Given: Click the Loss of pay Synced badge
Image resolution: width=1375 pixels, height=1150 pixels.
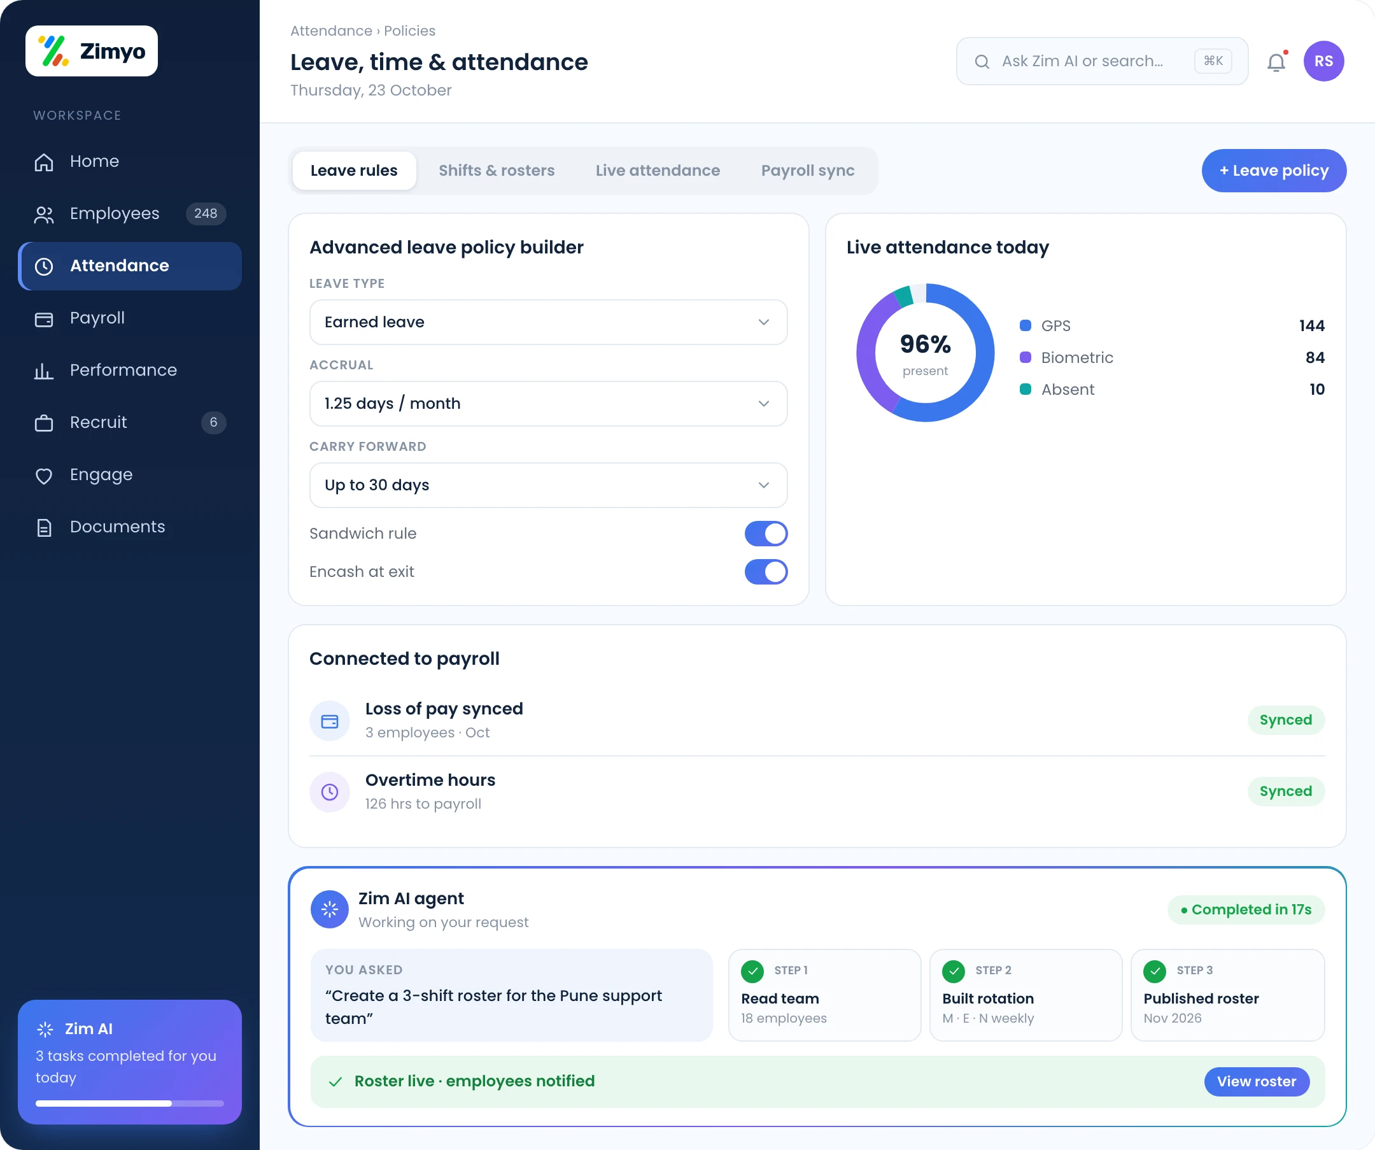Looking at the screenshot, I should click(1285, 720).
